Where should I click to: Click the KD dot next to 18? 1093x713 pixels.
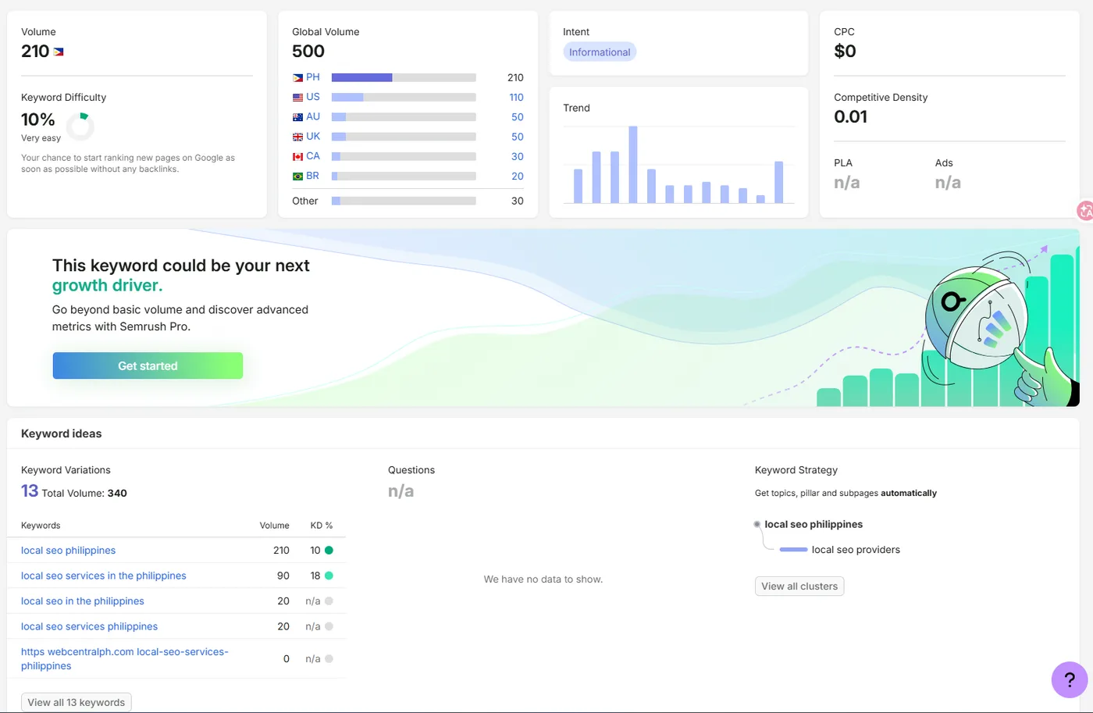coord(329,576)
